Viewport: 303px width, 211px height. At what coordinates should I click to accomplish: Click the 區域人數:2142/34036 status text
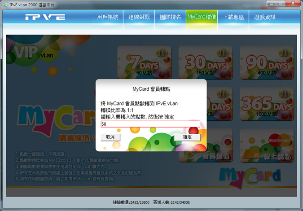point(171,202)
